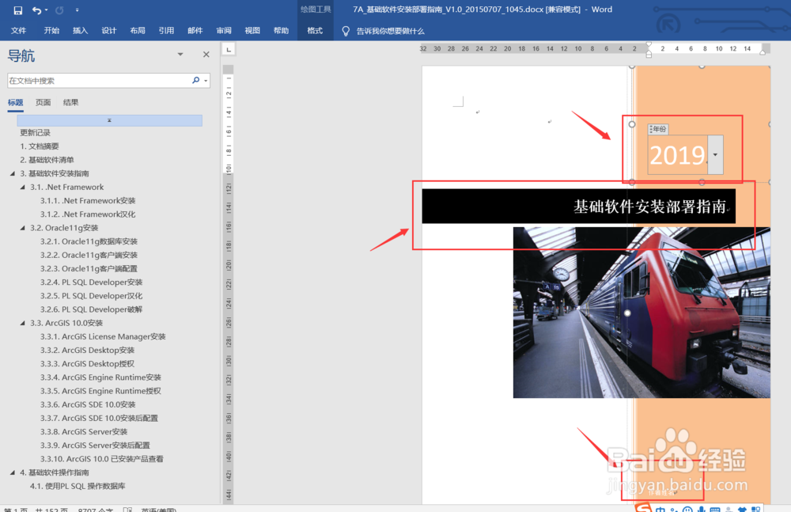Go to heading 3.3.5. ArcGIS Engine Runtime授权

click(101, 392)
